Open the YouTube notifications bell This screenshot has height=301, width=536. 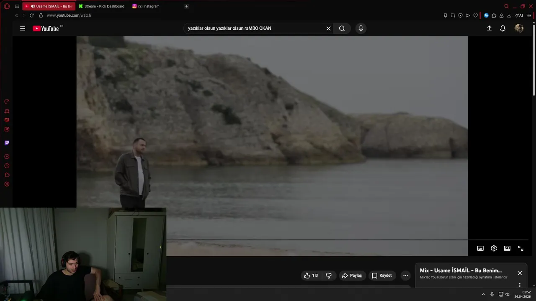(x=503, y=28)
